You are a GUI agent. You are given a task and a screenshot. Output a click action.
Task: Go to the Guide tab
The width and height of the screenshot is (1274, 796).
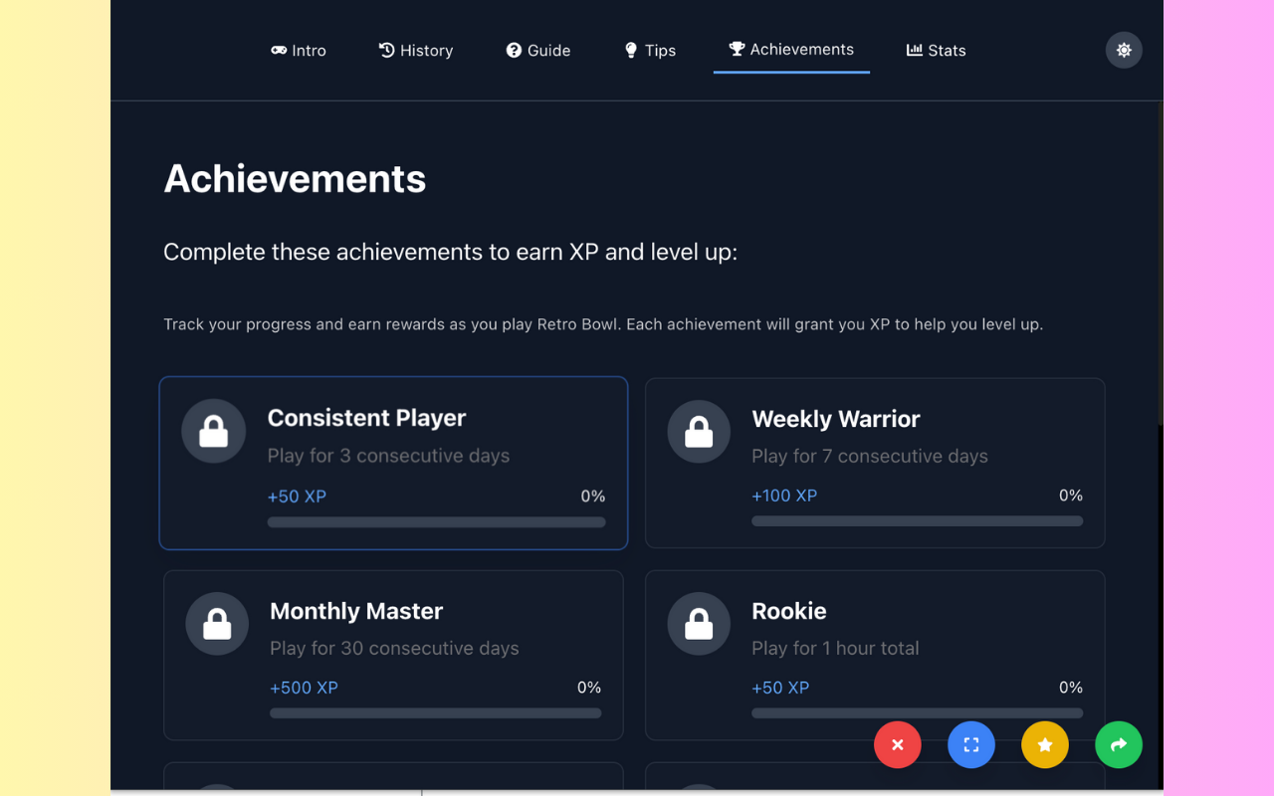[538, 51]
